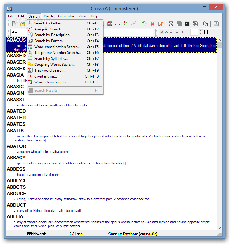Click the green plus Add Word icon
231x245 pixels.
point(144,24)
